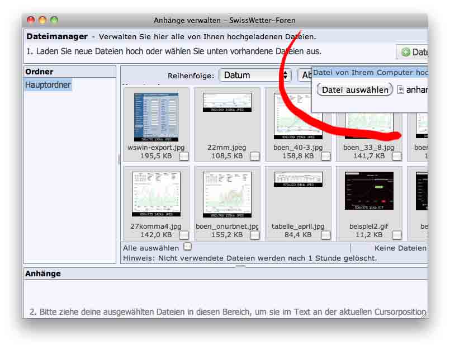Open the wswin-export.jpg thumbnail
Screen dimensions: 450x349
click(156, 116)
